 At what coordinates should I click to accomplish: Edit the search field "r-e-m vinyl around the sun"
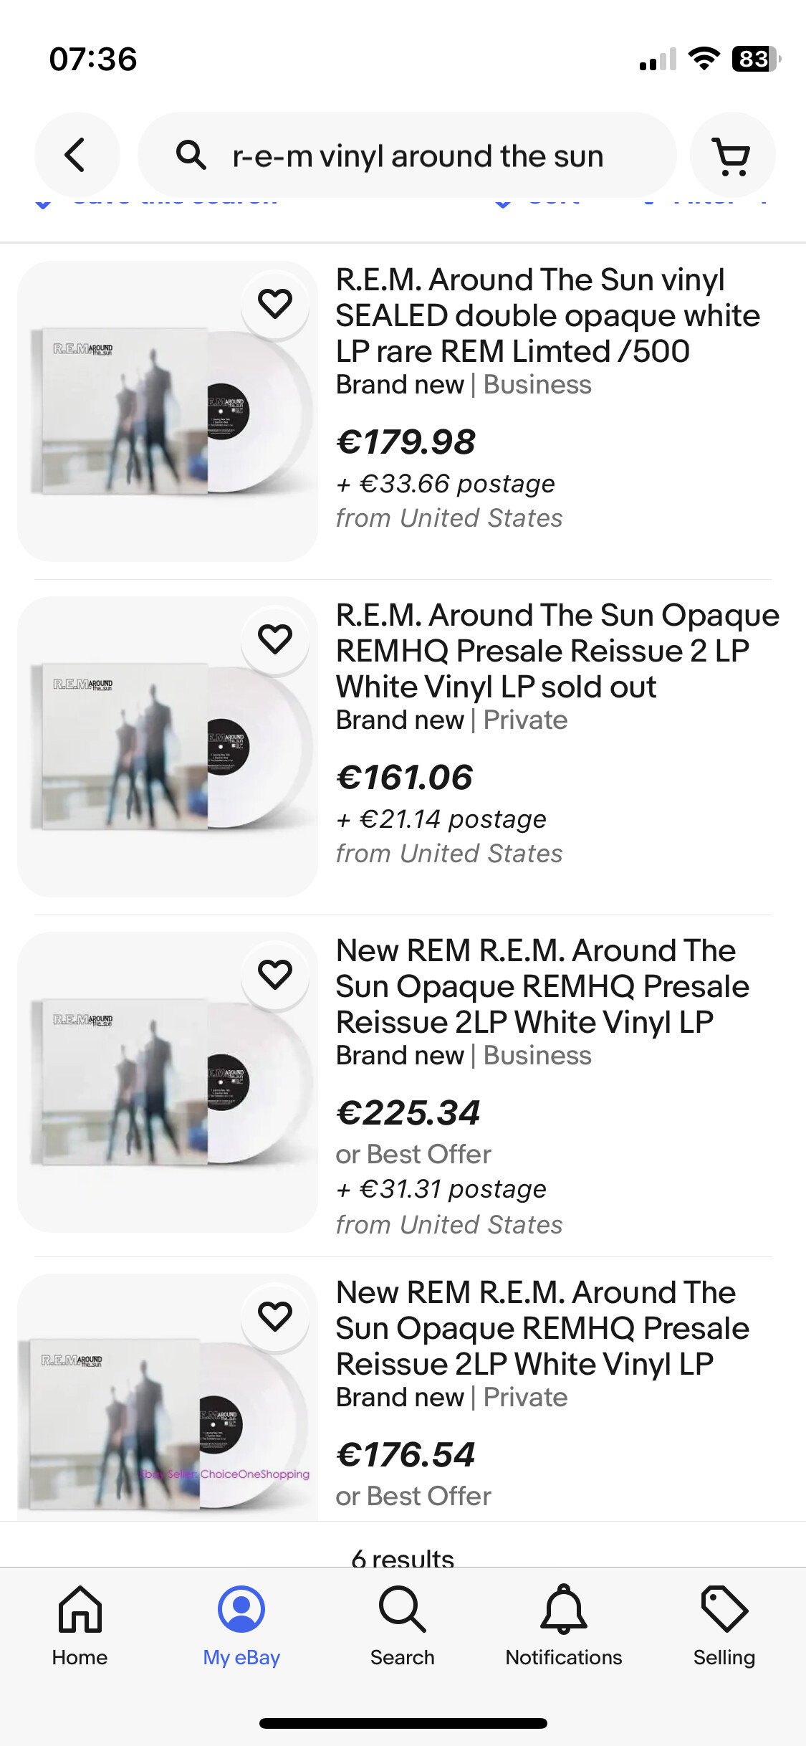point(418,156)
